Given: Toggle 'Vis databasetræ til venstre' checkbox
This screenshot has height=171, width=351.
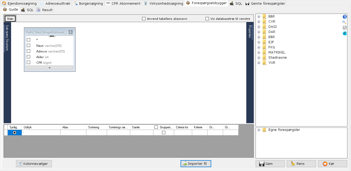Looking at the screenshot, I should pyautogui.click(x=207, y=19).
